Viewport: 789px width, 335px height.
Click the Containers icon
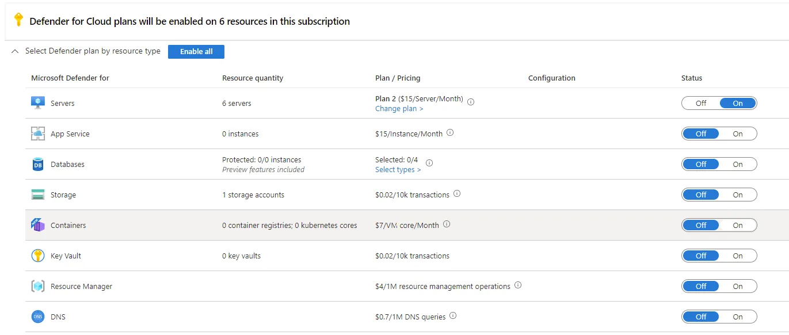click(37, 225)
